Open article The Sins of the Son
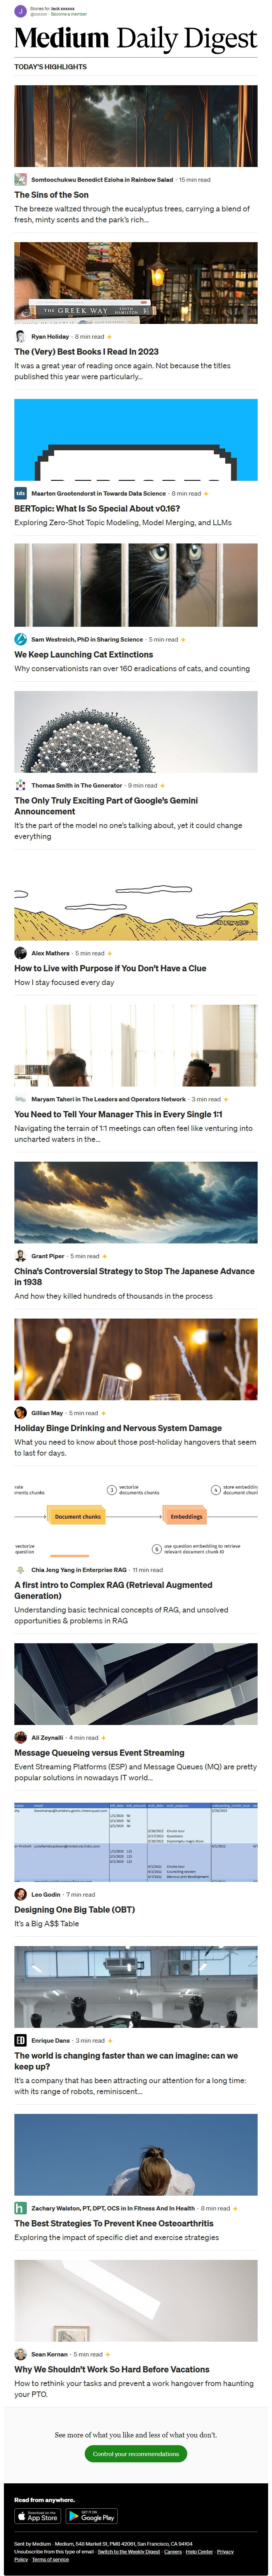Viewport: 272px width, 2576px height. [51, 195]
